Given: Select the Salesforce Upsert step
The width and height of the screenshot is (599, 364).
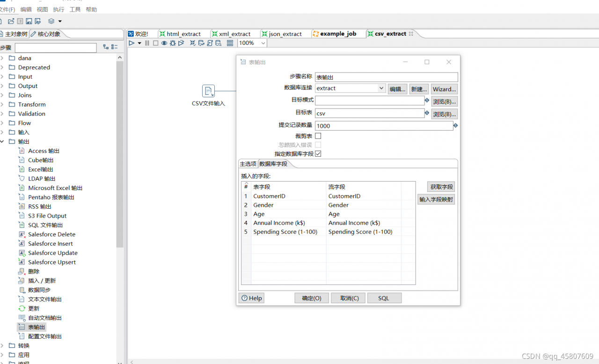Looking at the screenshot, I should coord(51,262).
